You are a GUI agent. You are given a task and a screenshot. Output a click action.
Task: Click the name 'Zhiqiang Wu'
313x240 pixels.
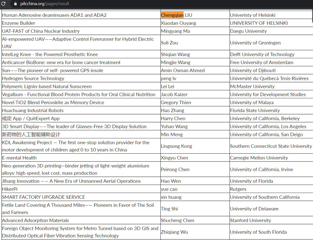click(x=174, y=232)
